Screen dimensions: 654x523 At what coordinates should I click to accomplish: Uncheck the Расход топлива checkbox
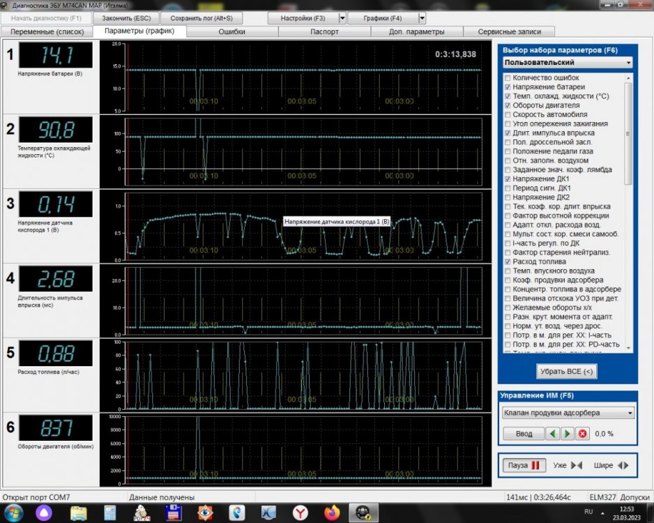click(x=508, y=261)
